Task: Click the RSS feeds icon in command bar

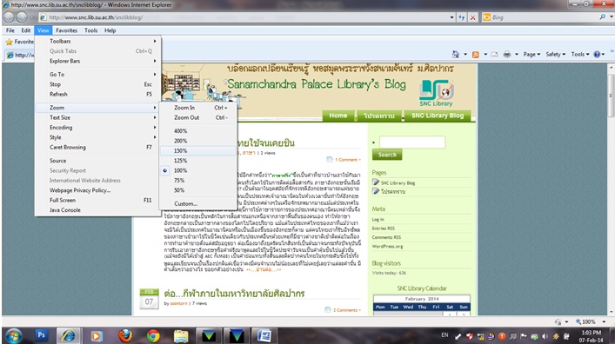Action: point(475,55)
